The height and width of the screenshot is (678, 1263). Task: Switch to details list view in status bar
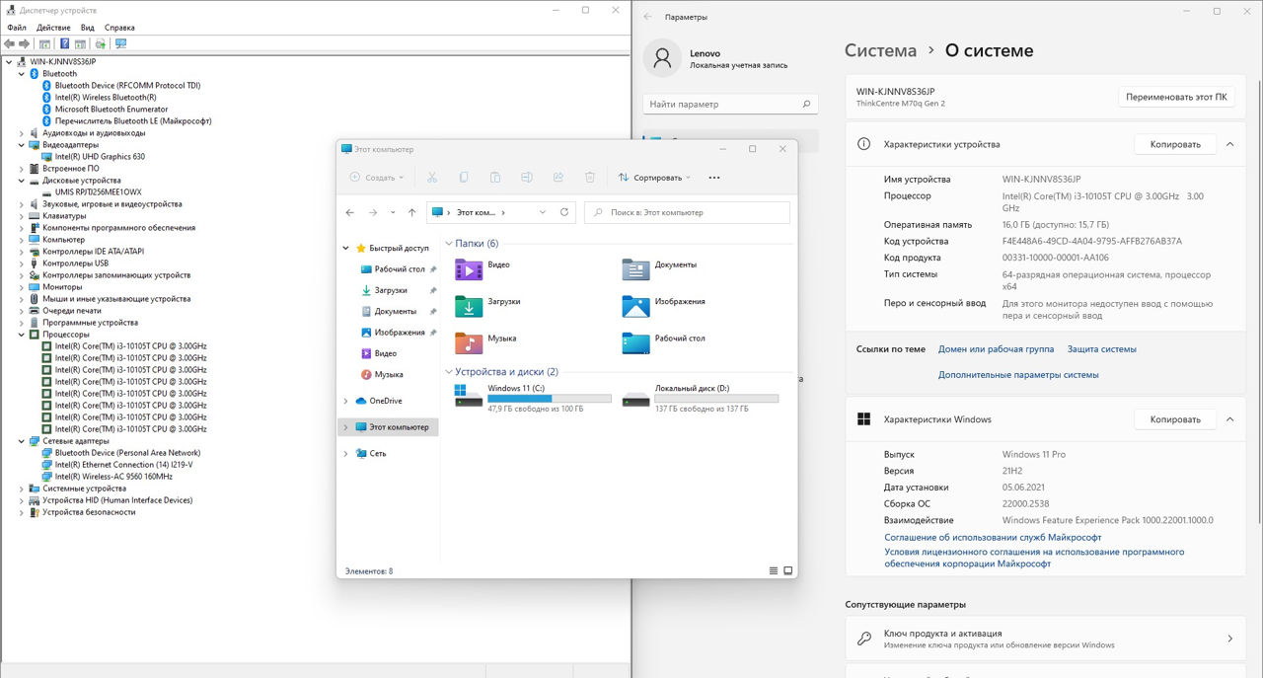tap(774, 571)
